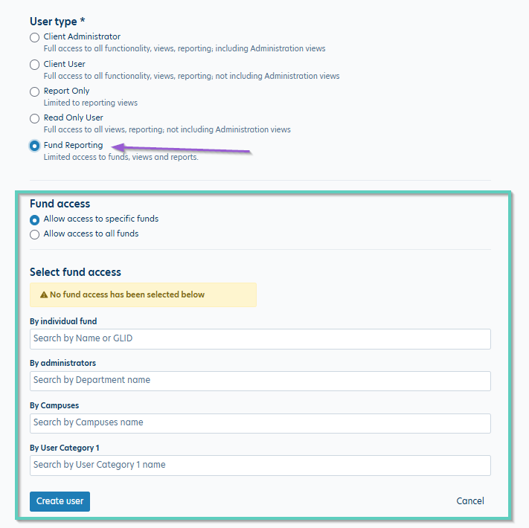Click the By individual fund search field

pos(260,338)
